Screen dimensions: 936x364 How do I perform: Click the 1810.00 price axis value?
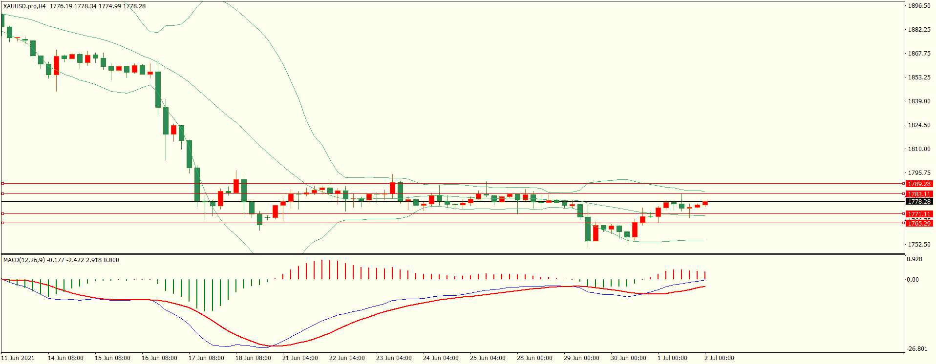click(919, 149)
